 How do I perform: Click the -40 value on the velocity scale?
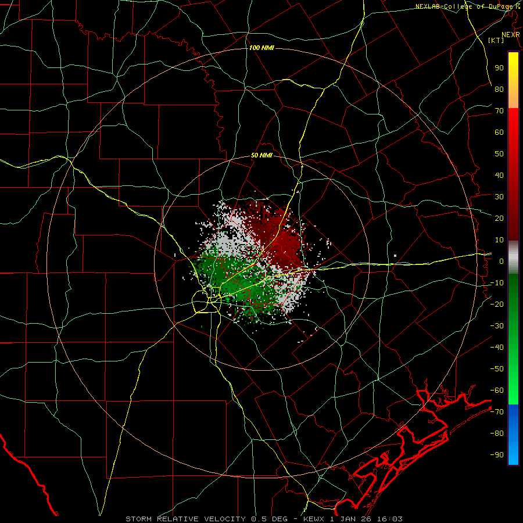[497, 348]
